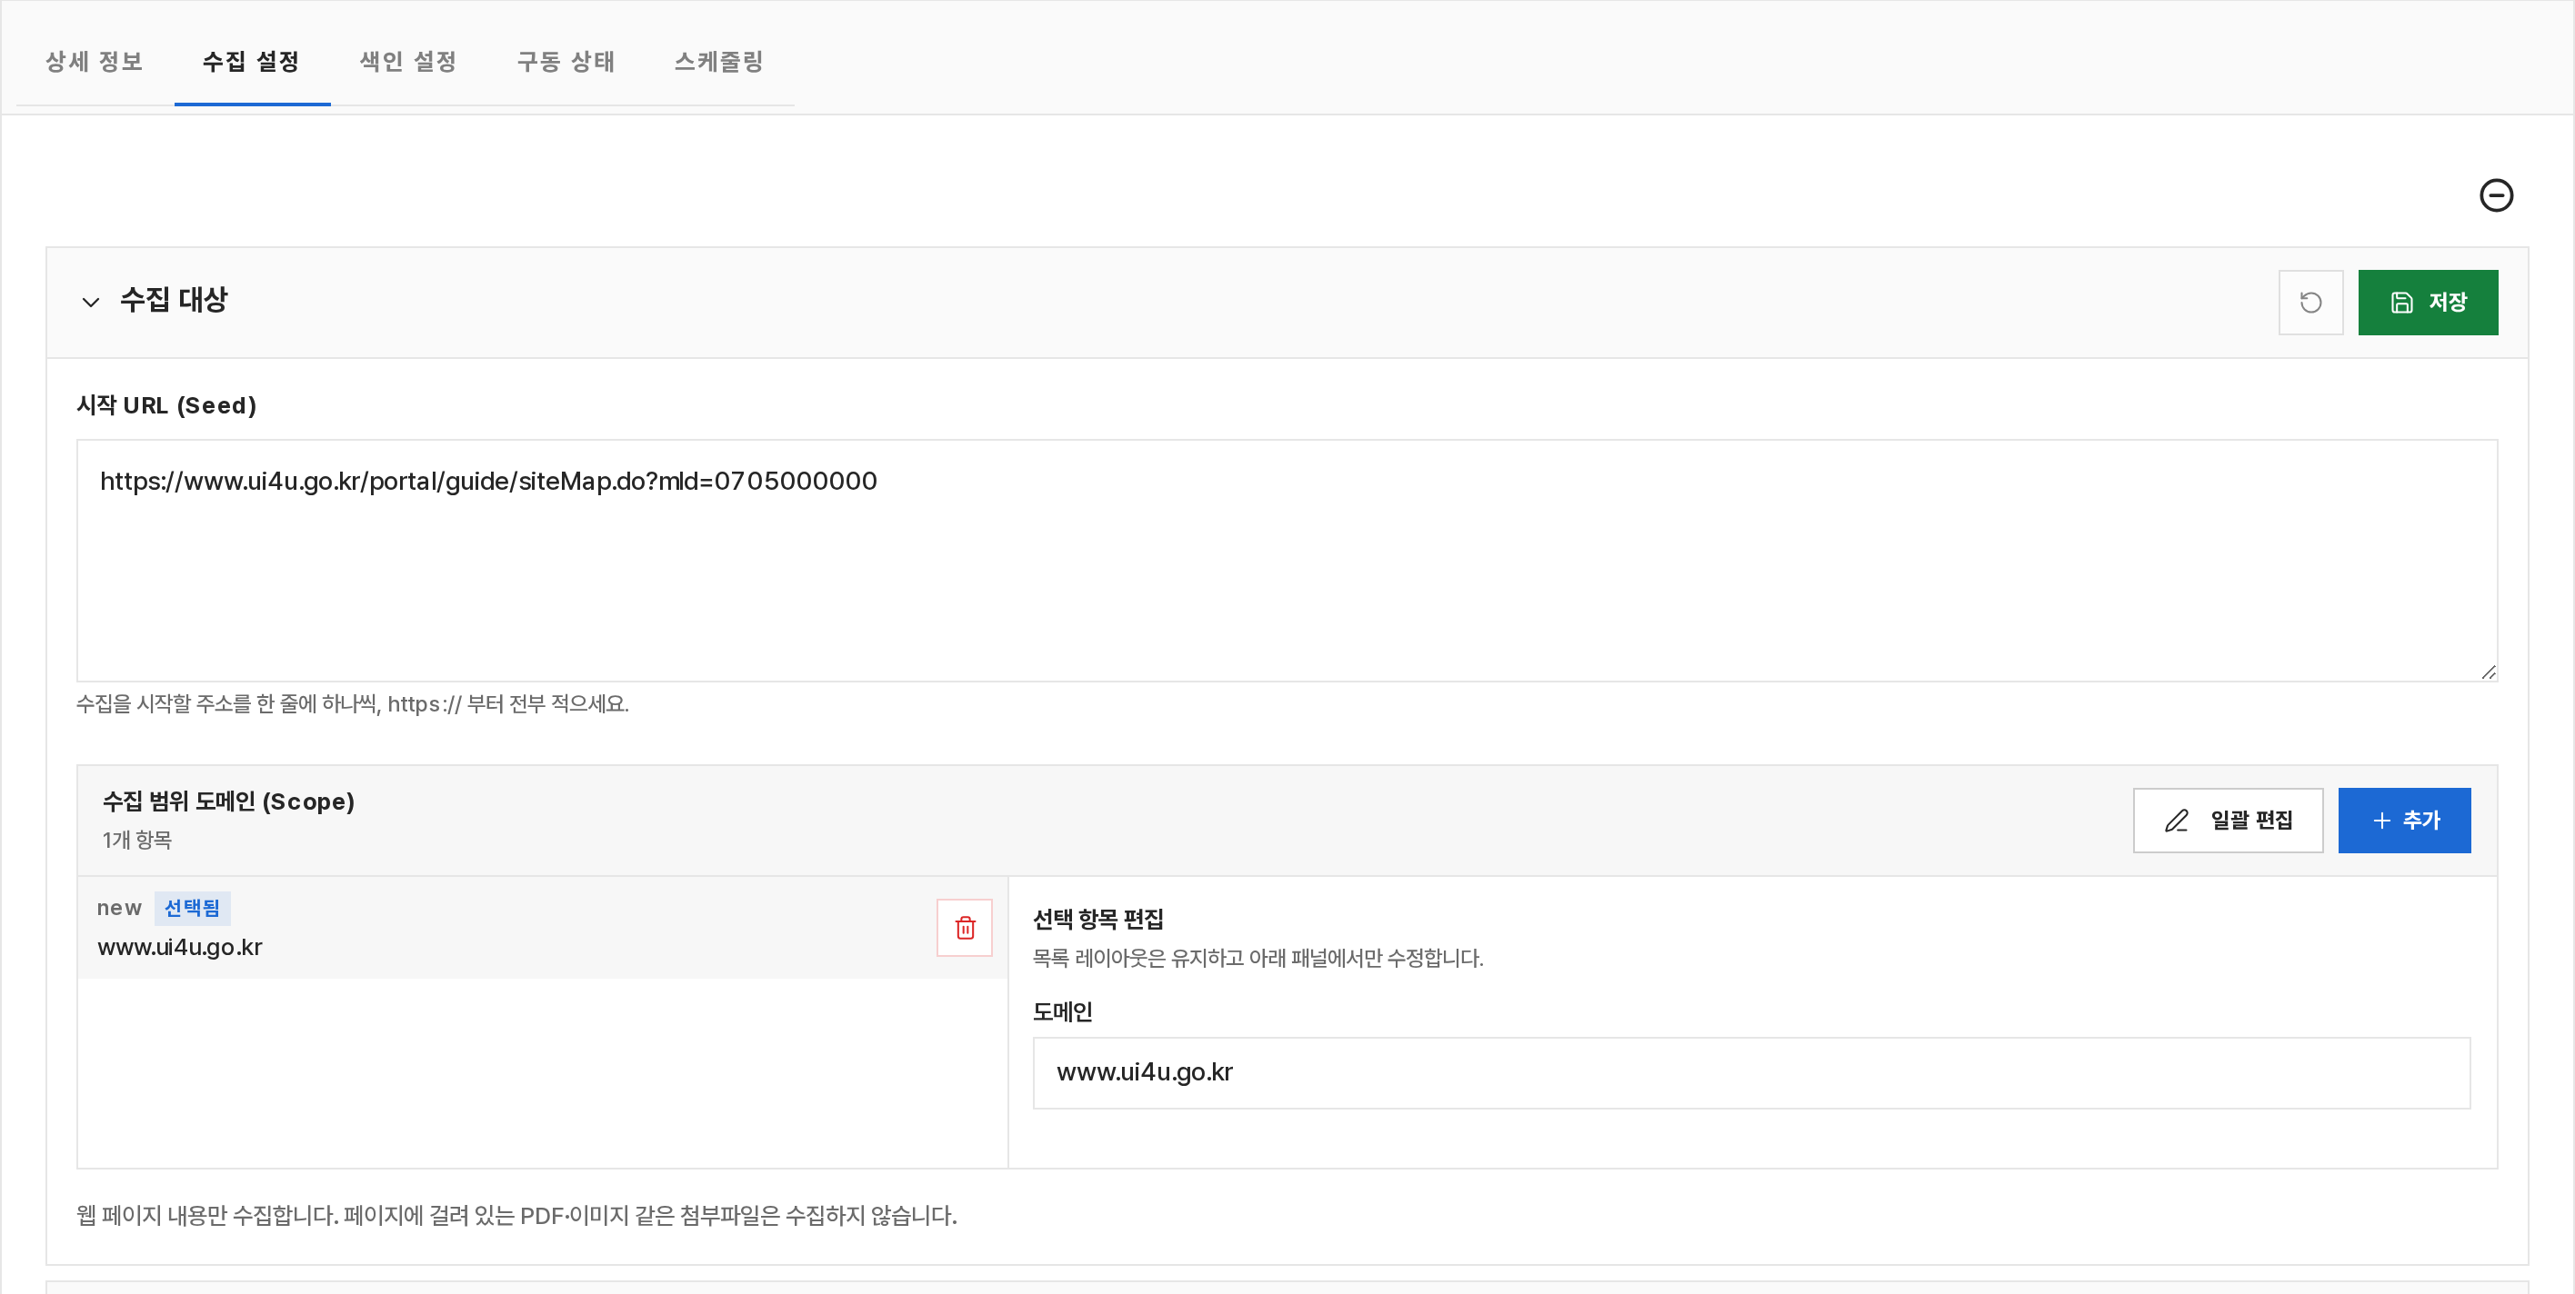Delete www.ui4u.go.kr with trash icon
This screenshot has width=2575, height=1294.
click(x=965, y=927)
